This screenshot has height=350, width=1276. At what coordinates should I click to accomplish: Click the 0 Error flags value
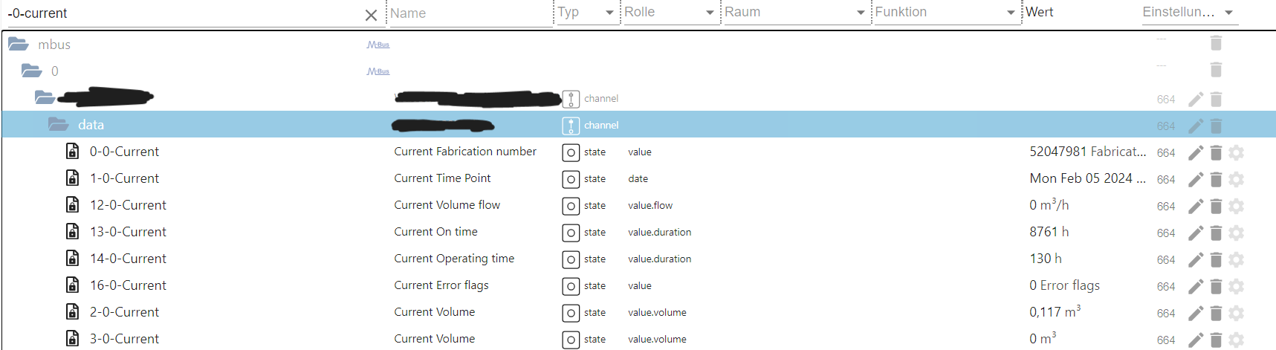pos(1064,285)
